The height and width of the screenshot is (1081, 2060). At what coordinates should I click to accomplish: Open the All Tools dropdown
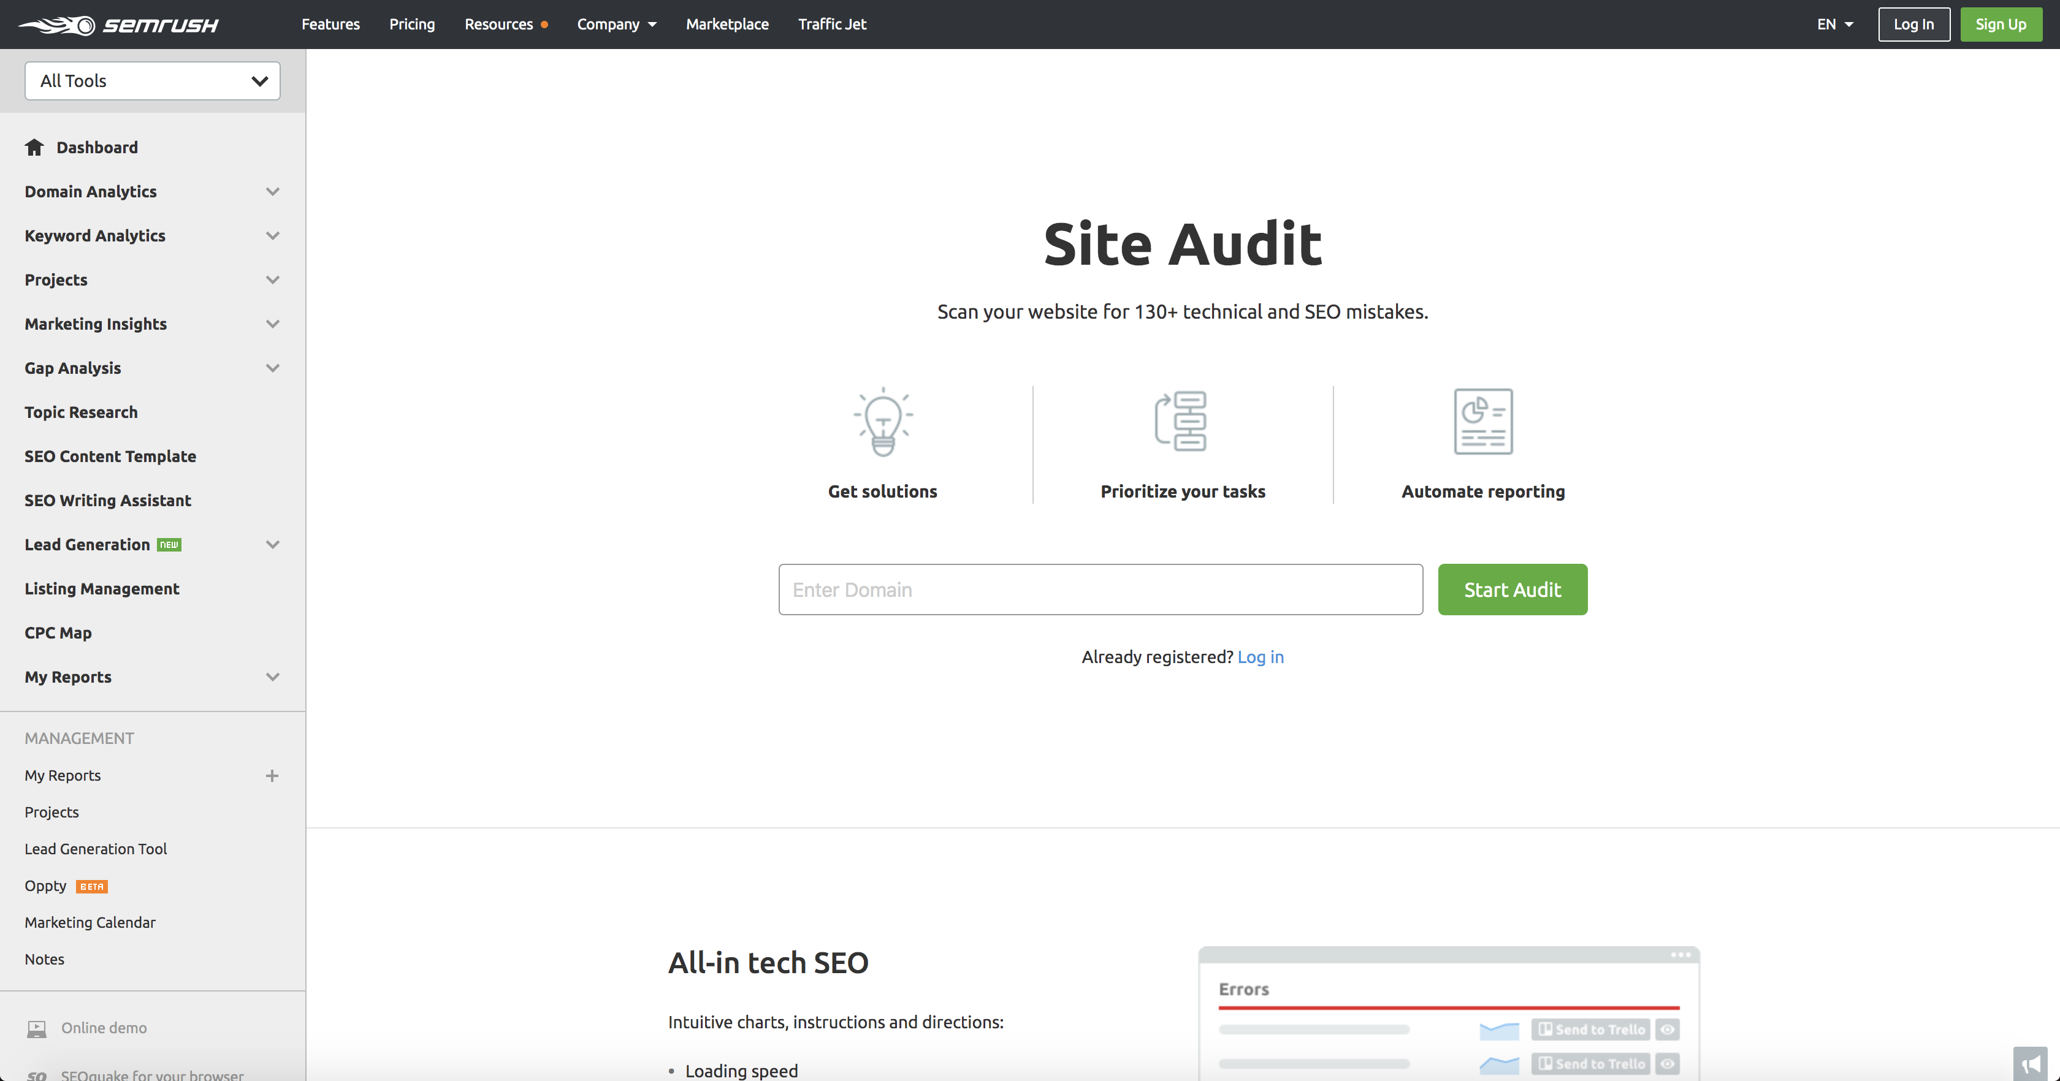click(x=152, y=81)
